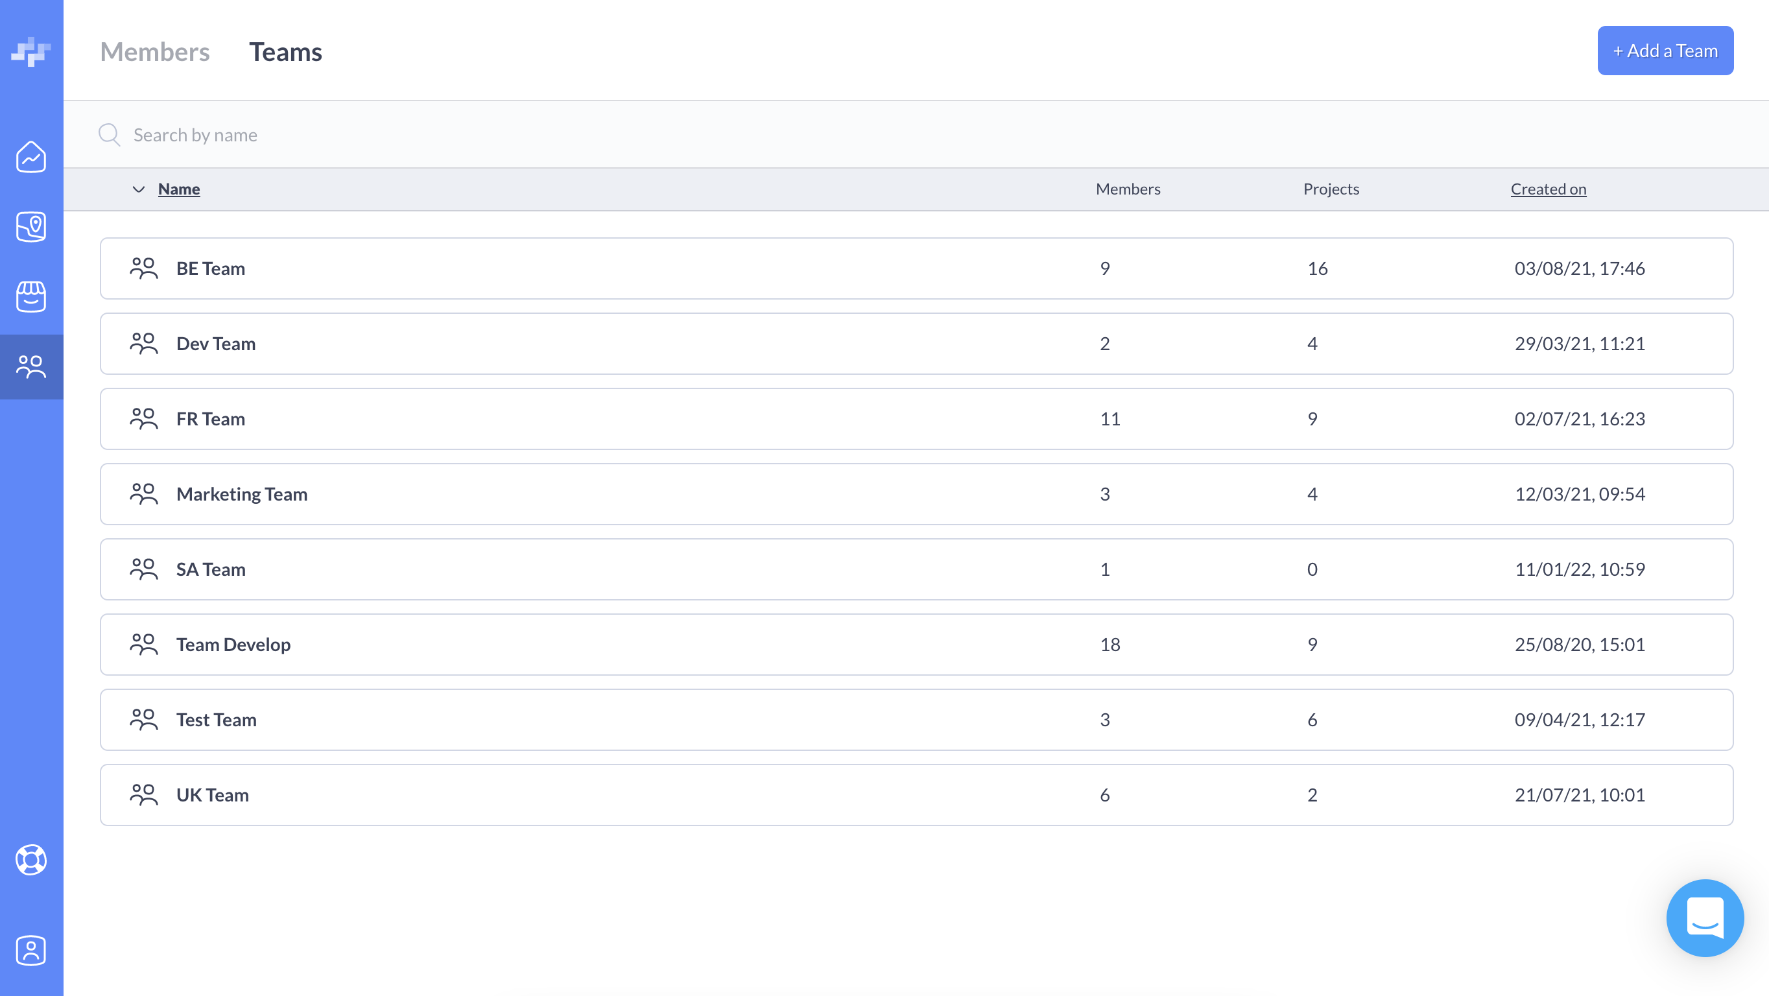The height and width of the screenshot is (996, 1769).
Task: Select the Teams tab
Action: (x=285, y=53)
